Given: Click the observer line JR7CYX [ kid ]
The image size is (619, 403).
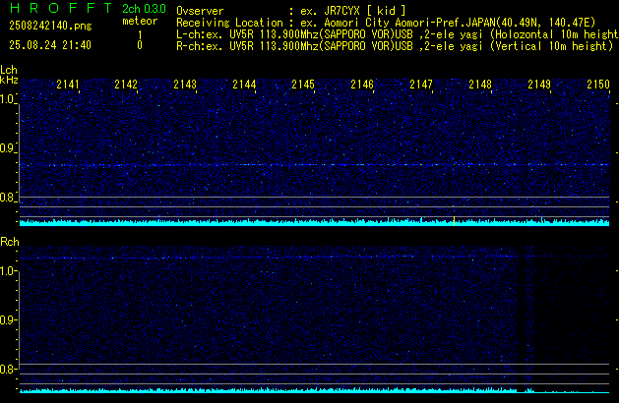Looking at the screenshot, I should tap(291, 11).
